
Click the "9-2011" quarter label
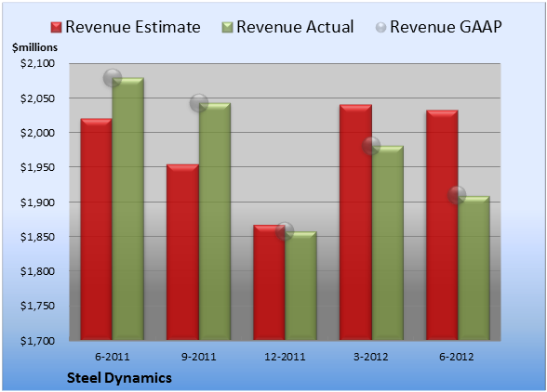click(x=199, y=357)
